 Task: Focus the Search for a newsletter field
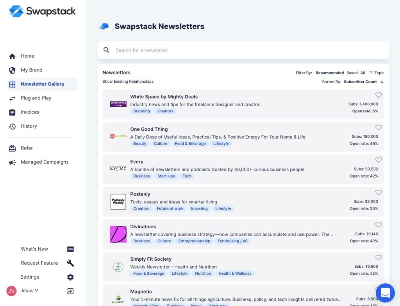(243, 50)
